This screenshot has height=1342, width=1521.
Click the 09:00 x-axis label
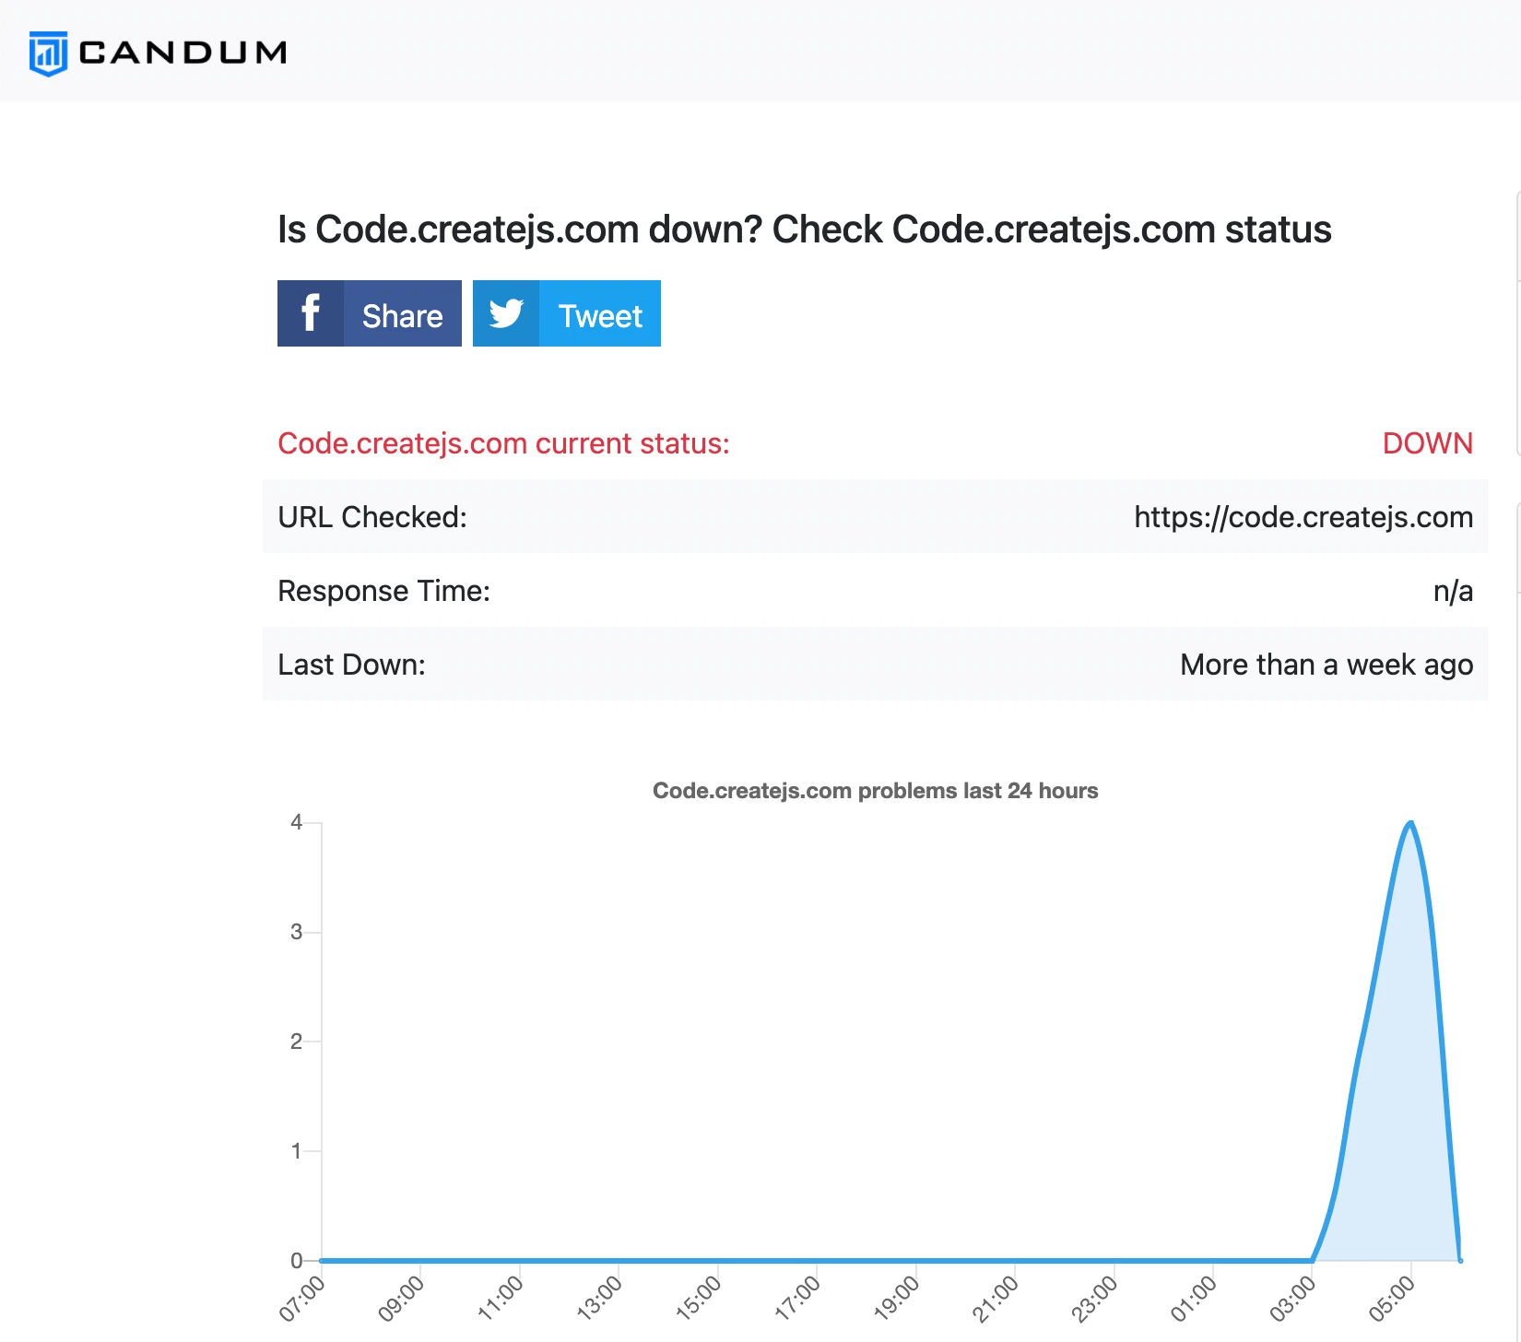[x=401, y=1299]
